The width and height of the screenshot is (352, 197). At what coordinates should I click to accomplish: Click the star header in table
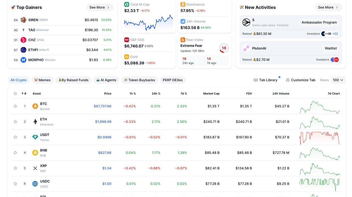click(x=15, y=94)
